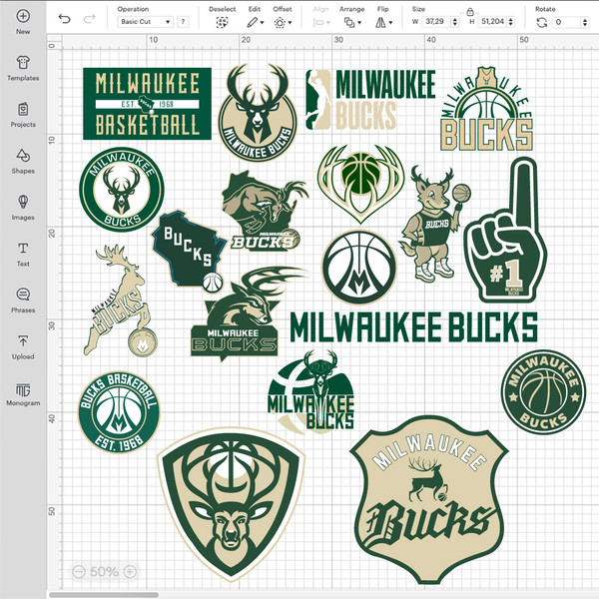Select the tan shield Bucks script logo
The width and height of the screenshot is (599, 599).
pyautogui.click(x=428, y=500)
